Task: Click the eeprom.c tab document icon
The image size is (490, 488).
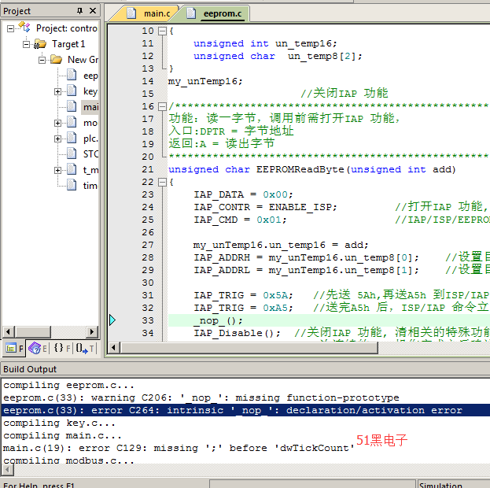Action: [x=191, y=13]
